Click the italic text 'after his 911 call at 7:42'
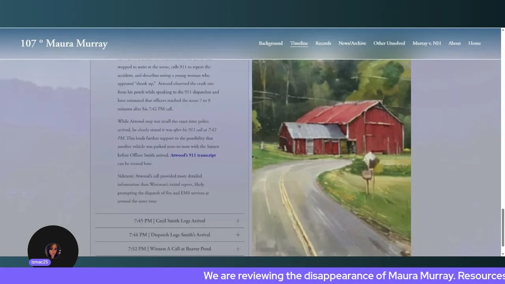 [x=195, y=130]
